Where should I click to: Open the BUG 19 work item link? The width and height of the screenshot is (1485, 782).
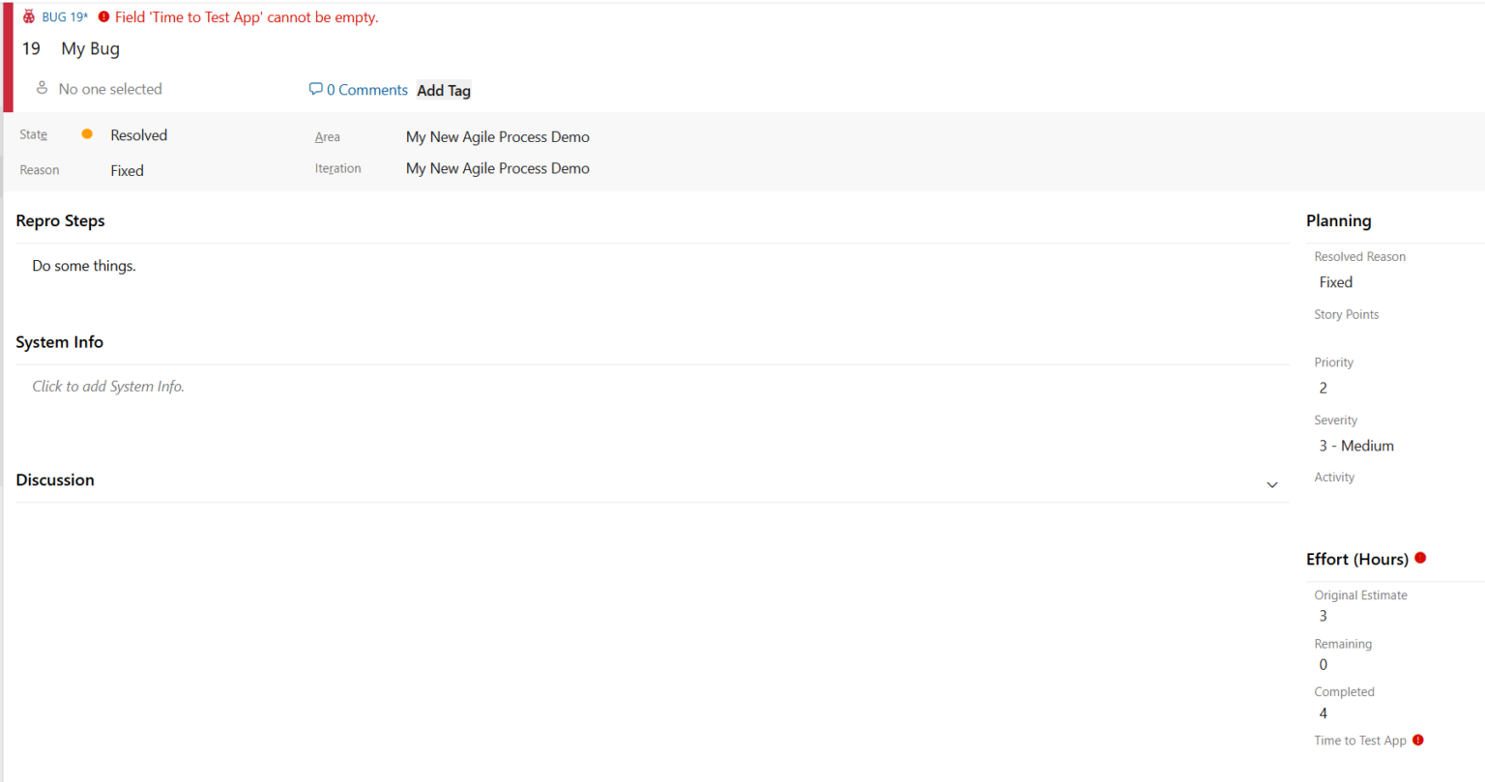tap(65, 17)
